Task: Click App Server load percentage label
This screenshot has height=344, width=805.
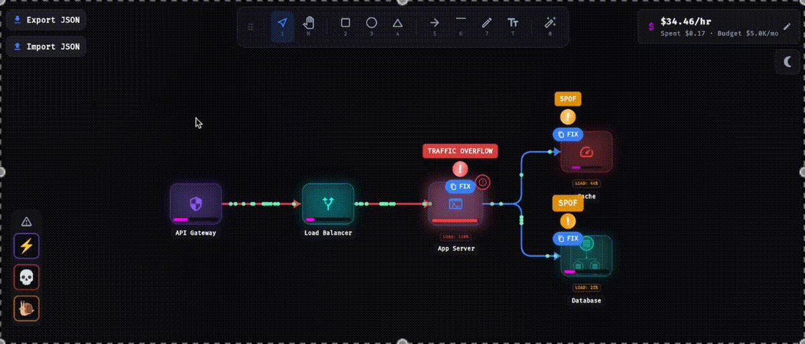Action: click(x=455, y=237)
